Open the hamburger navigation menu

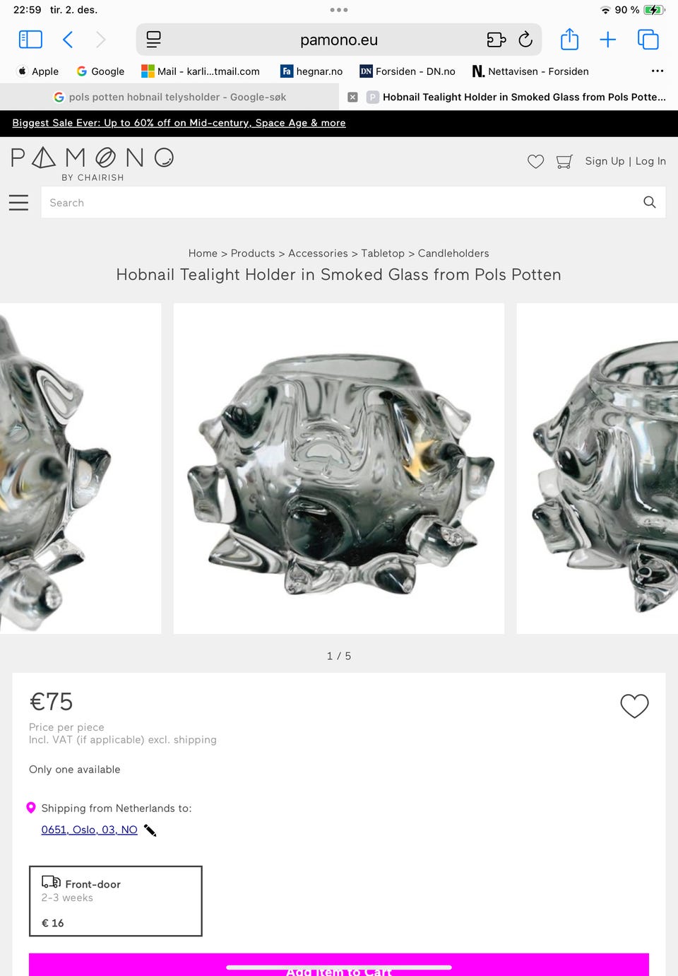[19, 203]
